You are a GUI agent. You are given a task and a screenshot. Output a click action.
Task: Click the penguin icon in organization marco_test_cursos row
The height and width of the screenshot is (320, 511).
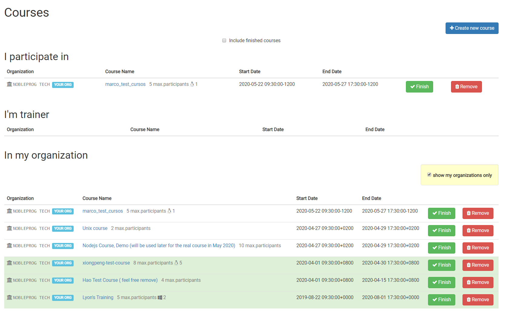(x=169, y=211)
